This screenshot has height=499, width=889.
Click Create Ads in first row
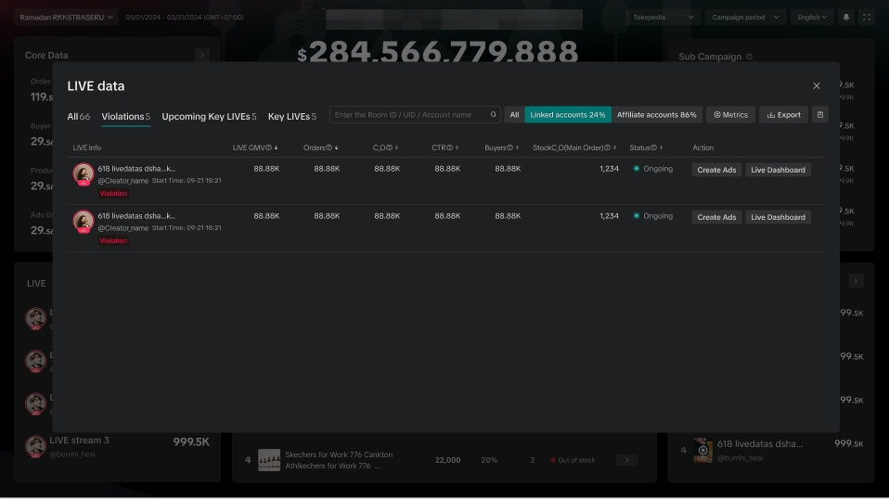point(716,170)
